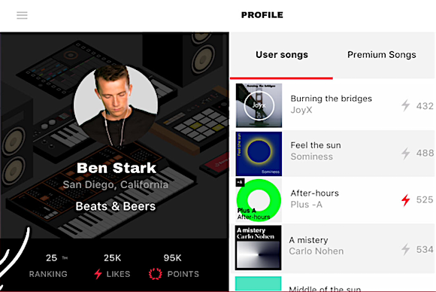Select the Feel the sun song title
The width and height of the screenshot is (436, 292).
(x=316, y=145)
